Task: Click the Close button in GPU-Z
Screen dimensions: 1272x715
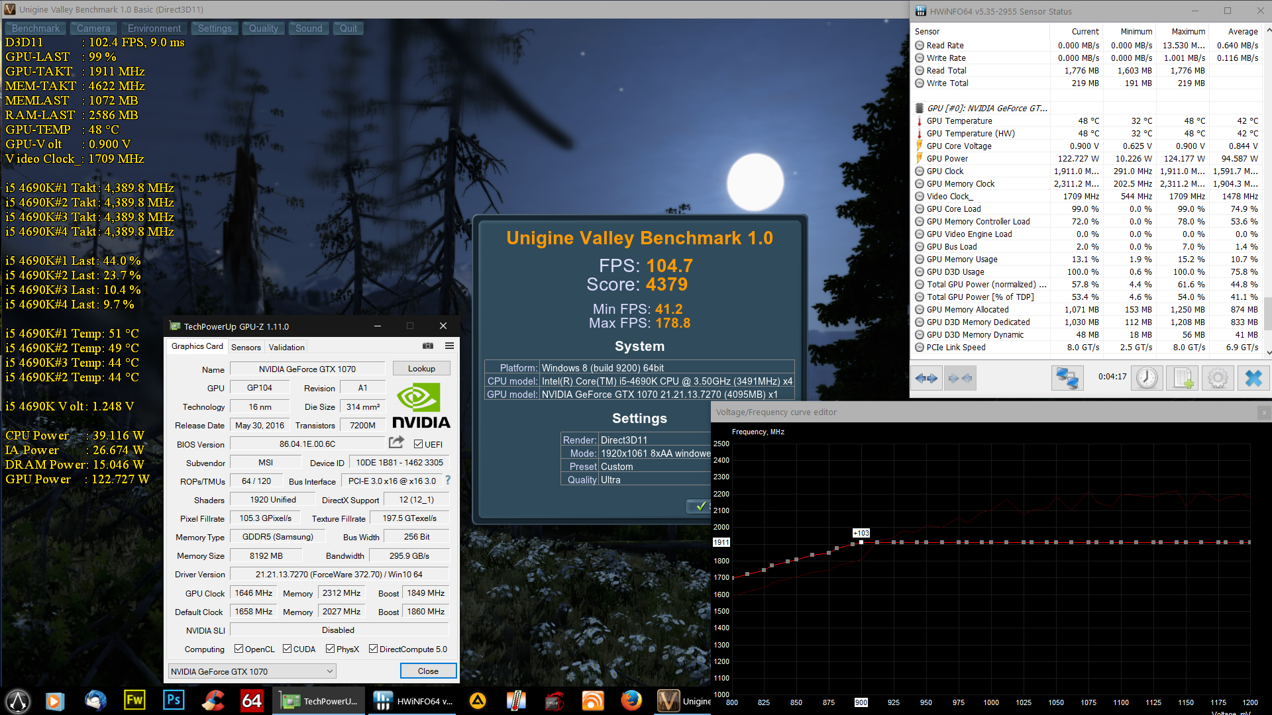Action: click(428, 671)
